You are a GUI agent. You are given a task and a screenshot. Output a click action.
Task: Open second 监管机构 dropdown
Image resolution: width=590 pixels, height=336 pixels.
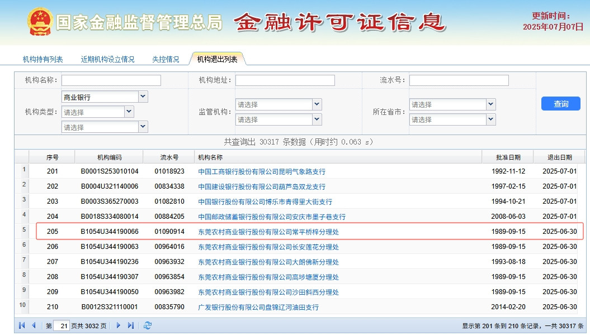pos(317,119)
